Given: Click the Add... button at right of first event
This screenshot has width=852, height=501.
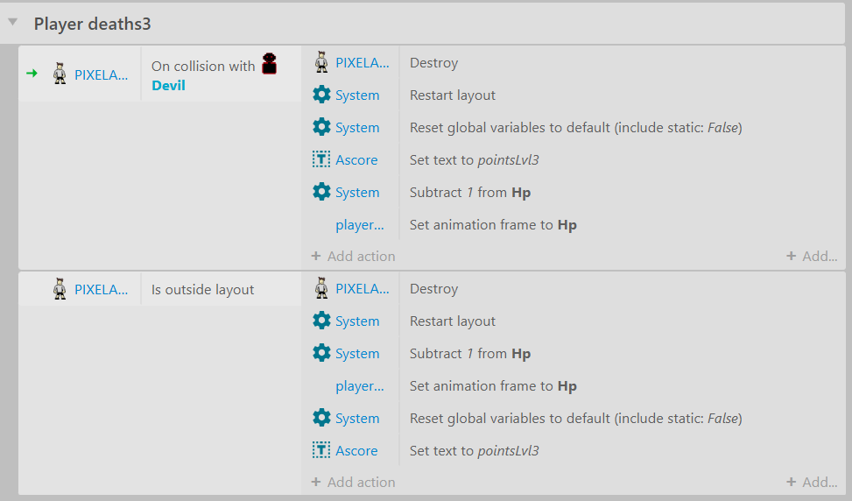Looking at the screenshot, I should click(812, 256).
